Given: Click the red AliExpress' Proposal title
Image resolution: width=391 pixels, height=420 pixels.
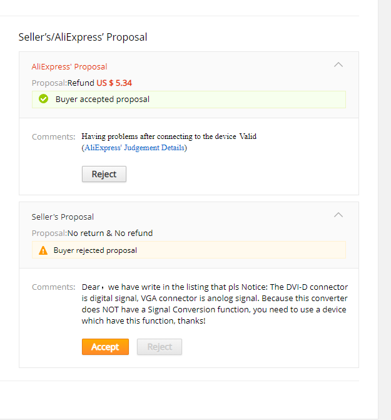Looking at the screenshot, I should [69, 67].
